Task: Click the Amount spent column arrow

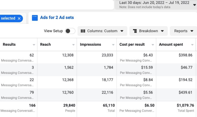Action: click(x=192, y=45)
